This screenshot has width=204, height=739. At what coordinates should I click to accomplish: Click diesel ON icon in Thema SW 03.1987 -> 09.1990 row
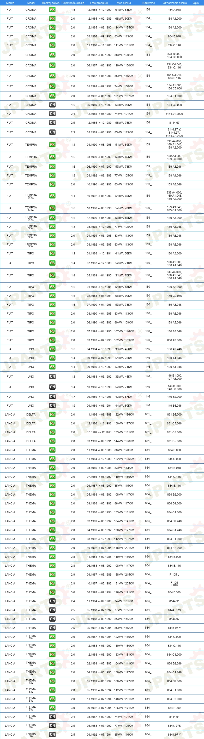[52, 717]
